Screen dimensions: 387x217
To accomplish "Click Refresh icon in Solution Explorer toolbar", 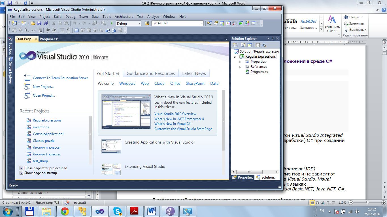I will tap(250, 45).
